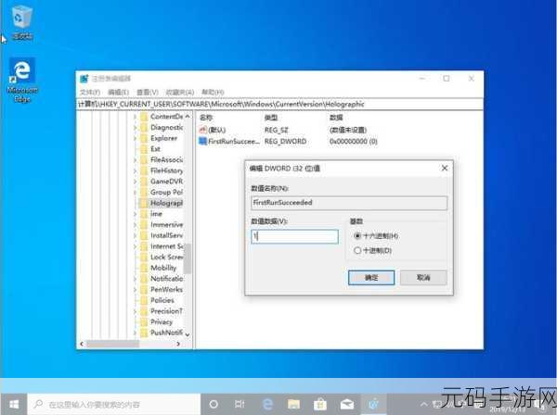The height and width of the screenshot is (415, 557).
Task: Click the REG_DWORD type cell
Action: click(x=285, y=141)
